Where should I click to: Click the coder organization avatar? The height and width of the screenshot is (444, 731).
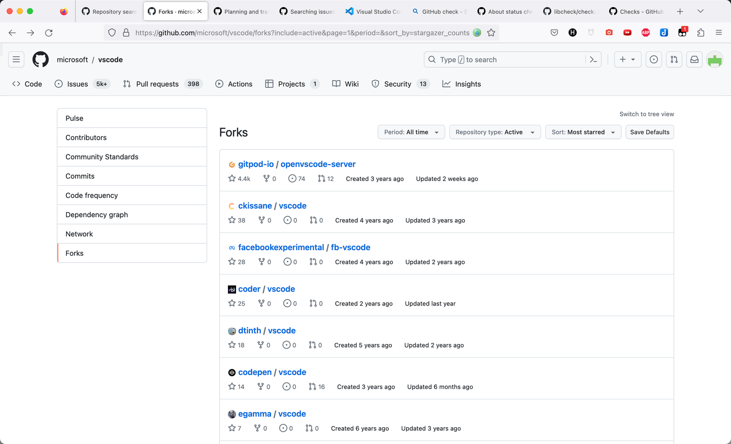click(232, 289)
